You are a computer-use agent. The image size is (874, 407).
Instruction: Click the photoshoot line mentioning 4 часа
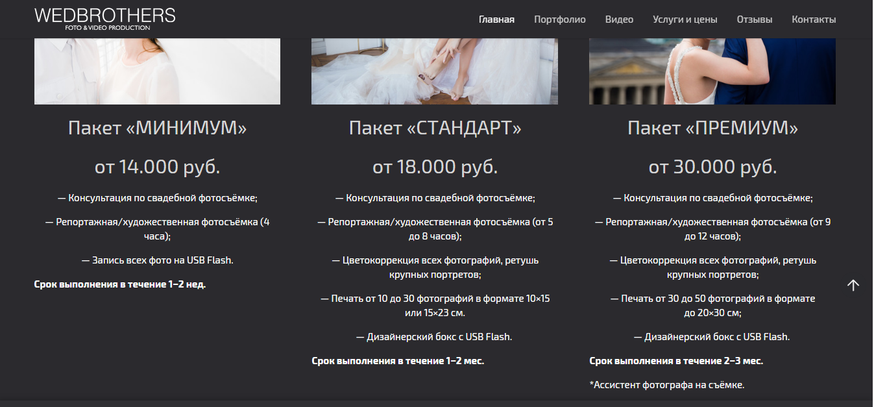[157, 228]
